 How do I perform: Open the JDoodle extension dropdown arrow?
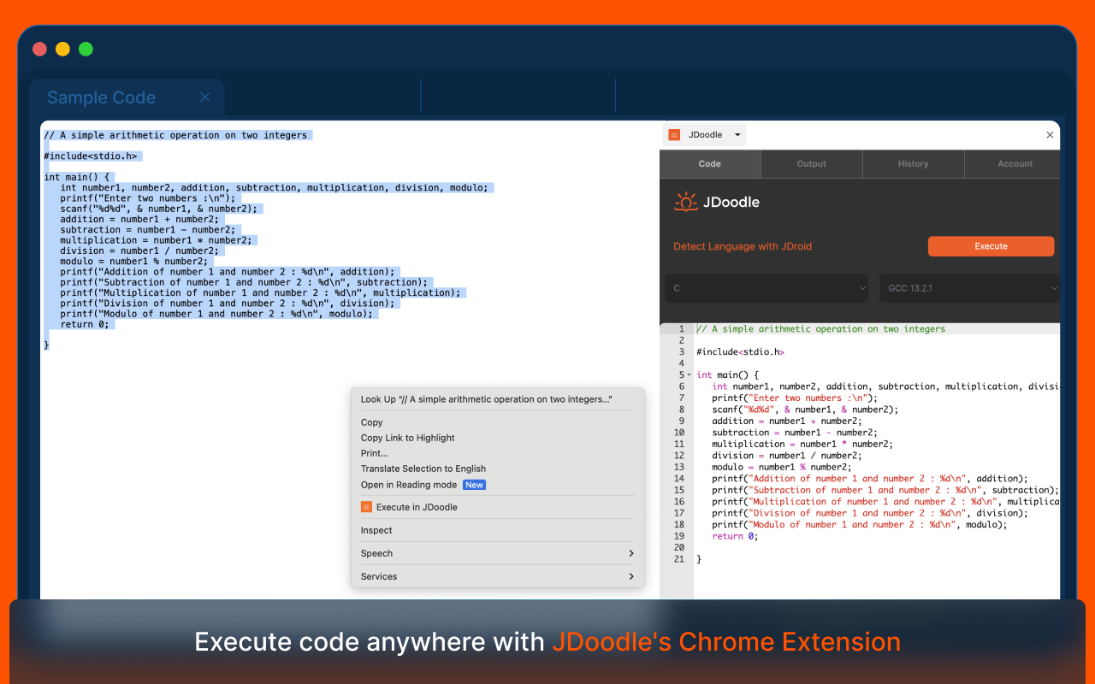[x=737, y=135]
